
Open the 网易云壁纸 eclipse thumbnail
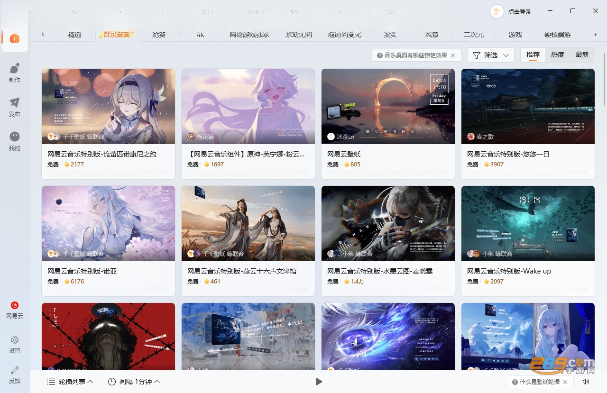point(388,106)
